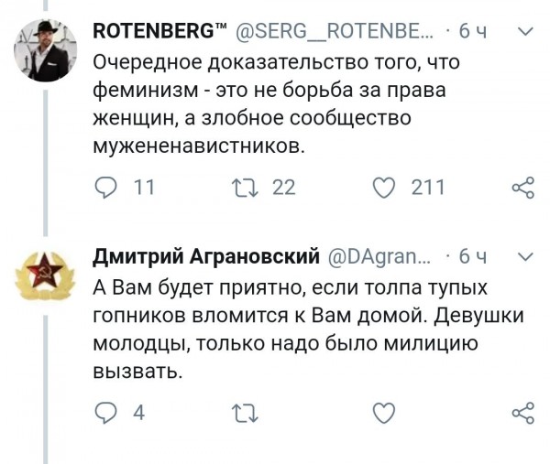This screenshot has width=550, height=464.
Task: Open Дмитрий Аграновский's star avatar
Action: pos(46,275)
